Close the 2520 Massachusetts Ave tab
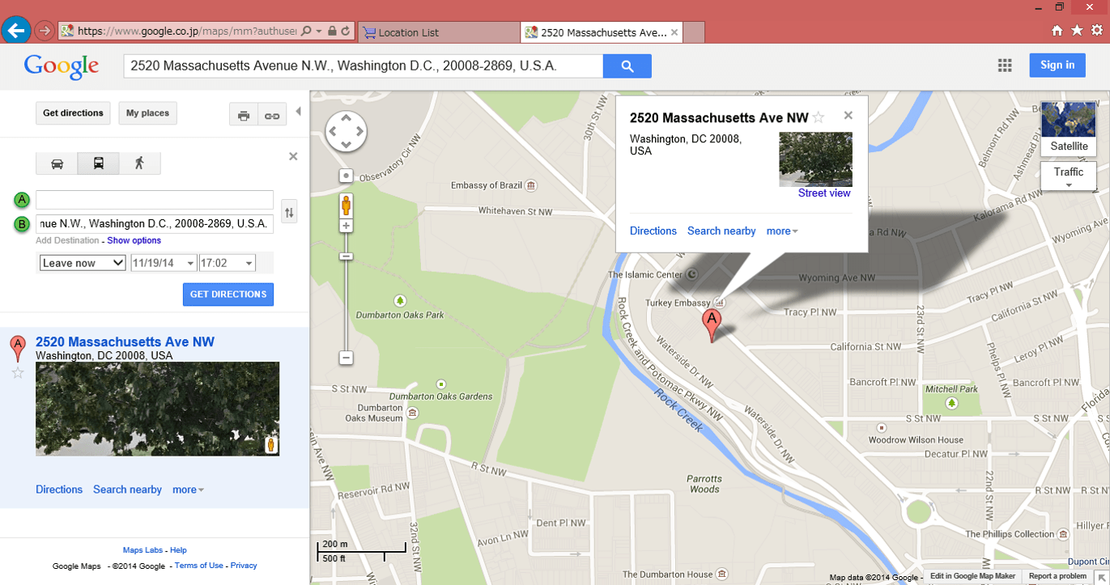The image size is (1110, 585). tap(674, 32)
